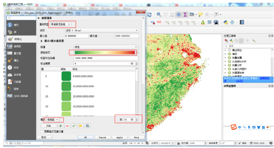The height and width of the screenshot is (148, 274).
Task: Open the render type dropdown 单波段伪彩色
Action: pos(60,24)
